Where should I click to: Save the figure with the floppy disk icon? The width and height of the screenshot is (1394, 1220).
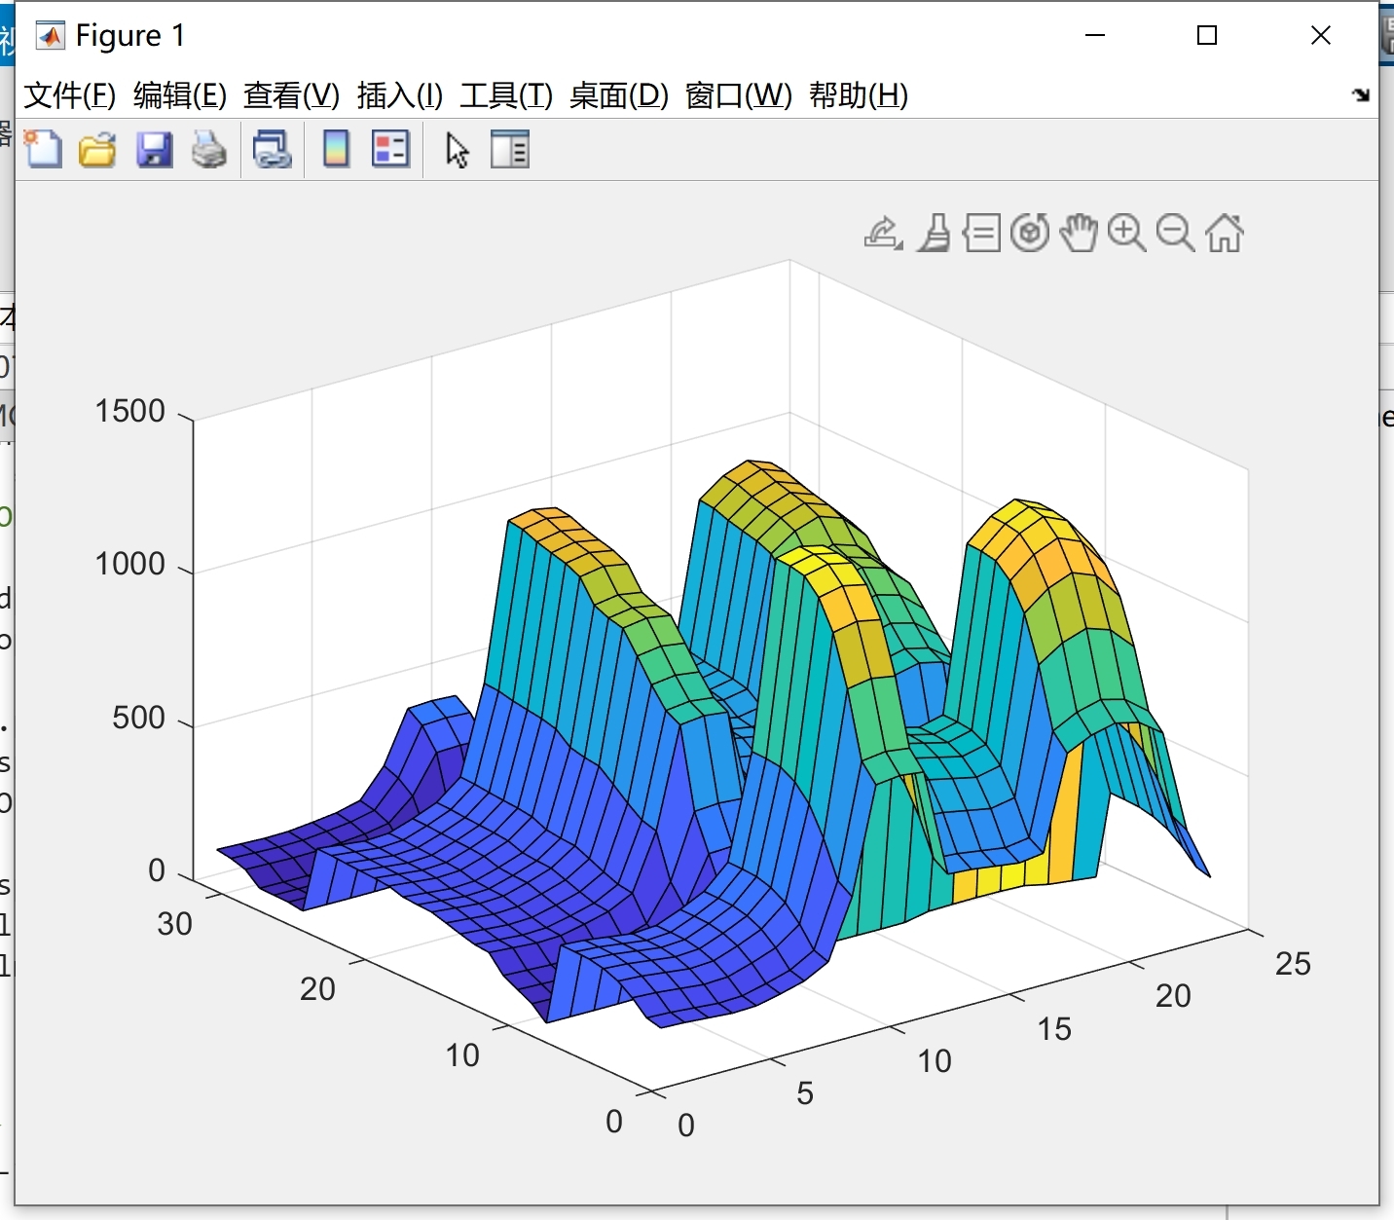pos(154,150)
